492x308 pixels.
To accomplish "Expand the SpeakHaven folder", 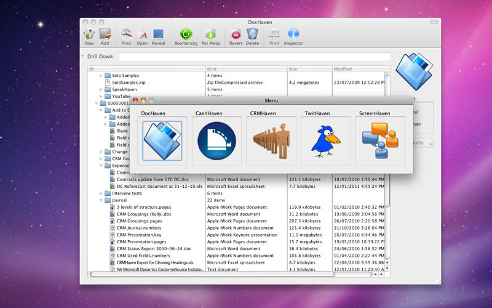I will pos(101,89).
